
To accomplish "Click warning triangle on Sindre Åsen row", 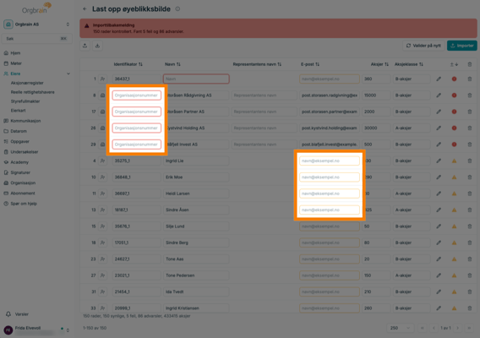I will (x=454, y=210).
